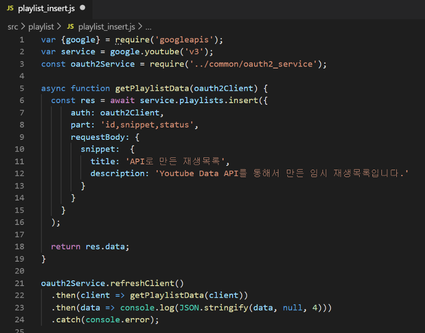Expand chevron after playlist_insert.js in breadcrumb

[x=140, y=27]
